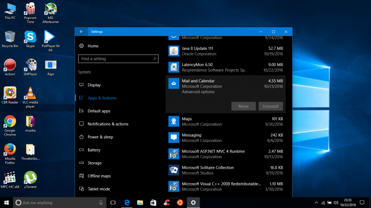Open the Windows Start menu

pyautogui.click(x=6, y=202)
